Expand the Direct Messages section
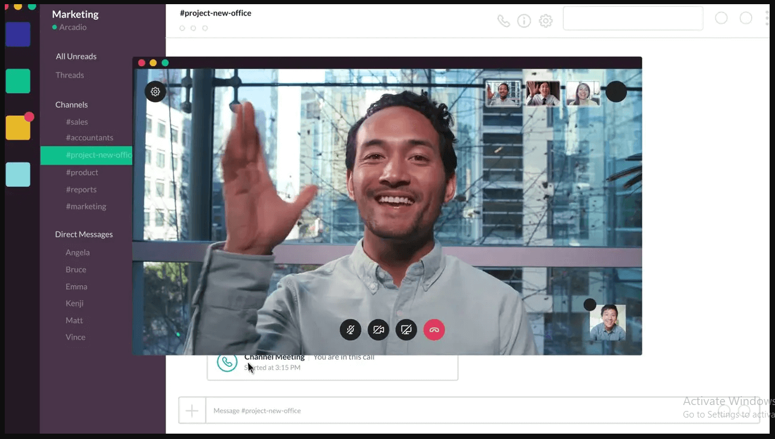 click(x=84, y=234)
